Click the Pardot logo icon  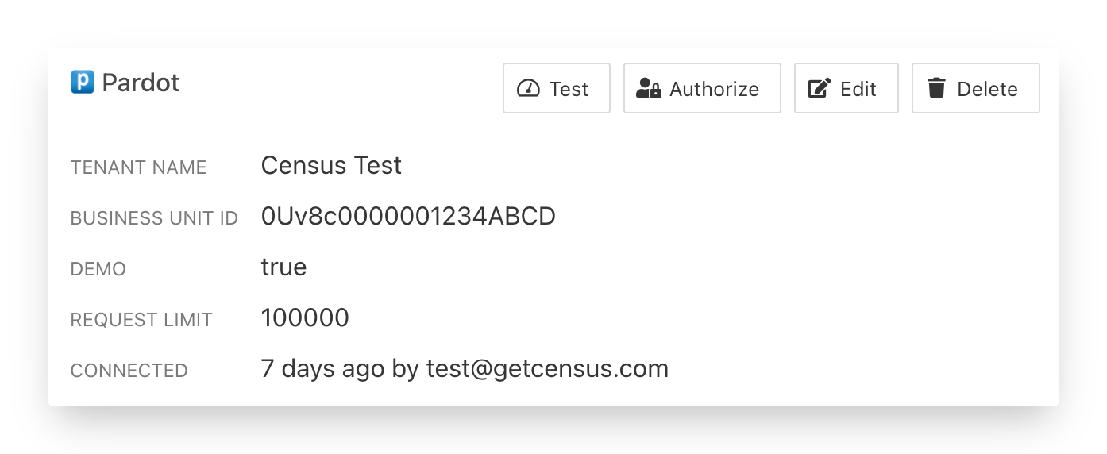(83, 83)
